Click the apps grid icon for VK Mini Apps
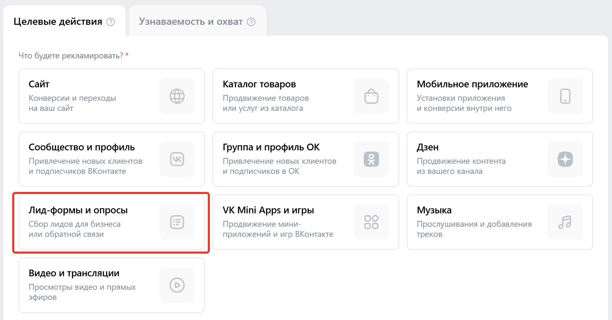The image size is (612, 320). click(x=371, y=222)
